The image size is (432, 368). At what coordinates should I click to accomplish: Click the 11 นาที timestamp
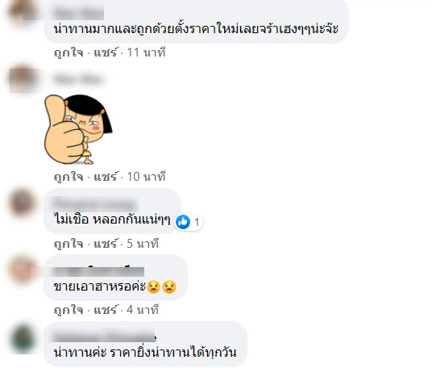click(x=146, y=52)
